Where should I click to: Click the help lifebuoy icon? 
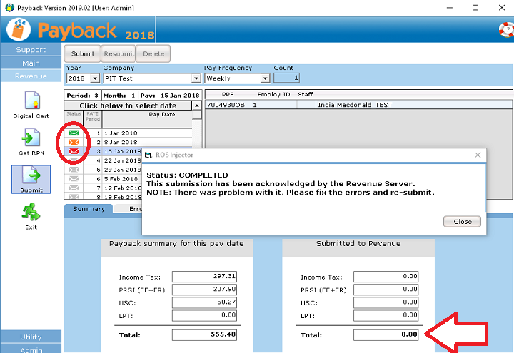(507, 29)
